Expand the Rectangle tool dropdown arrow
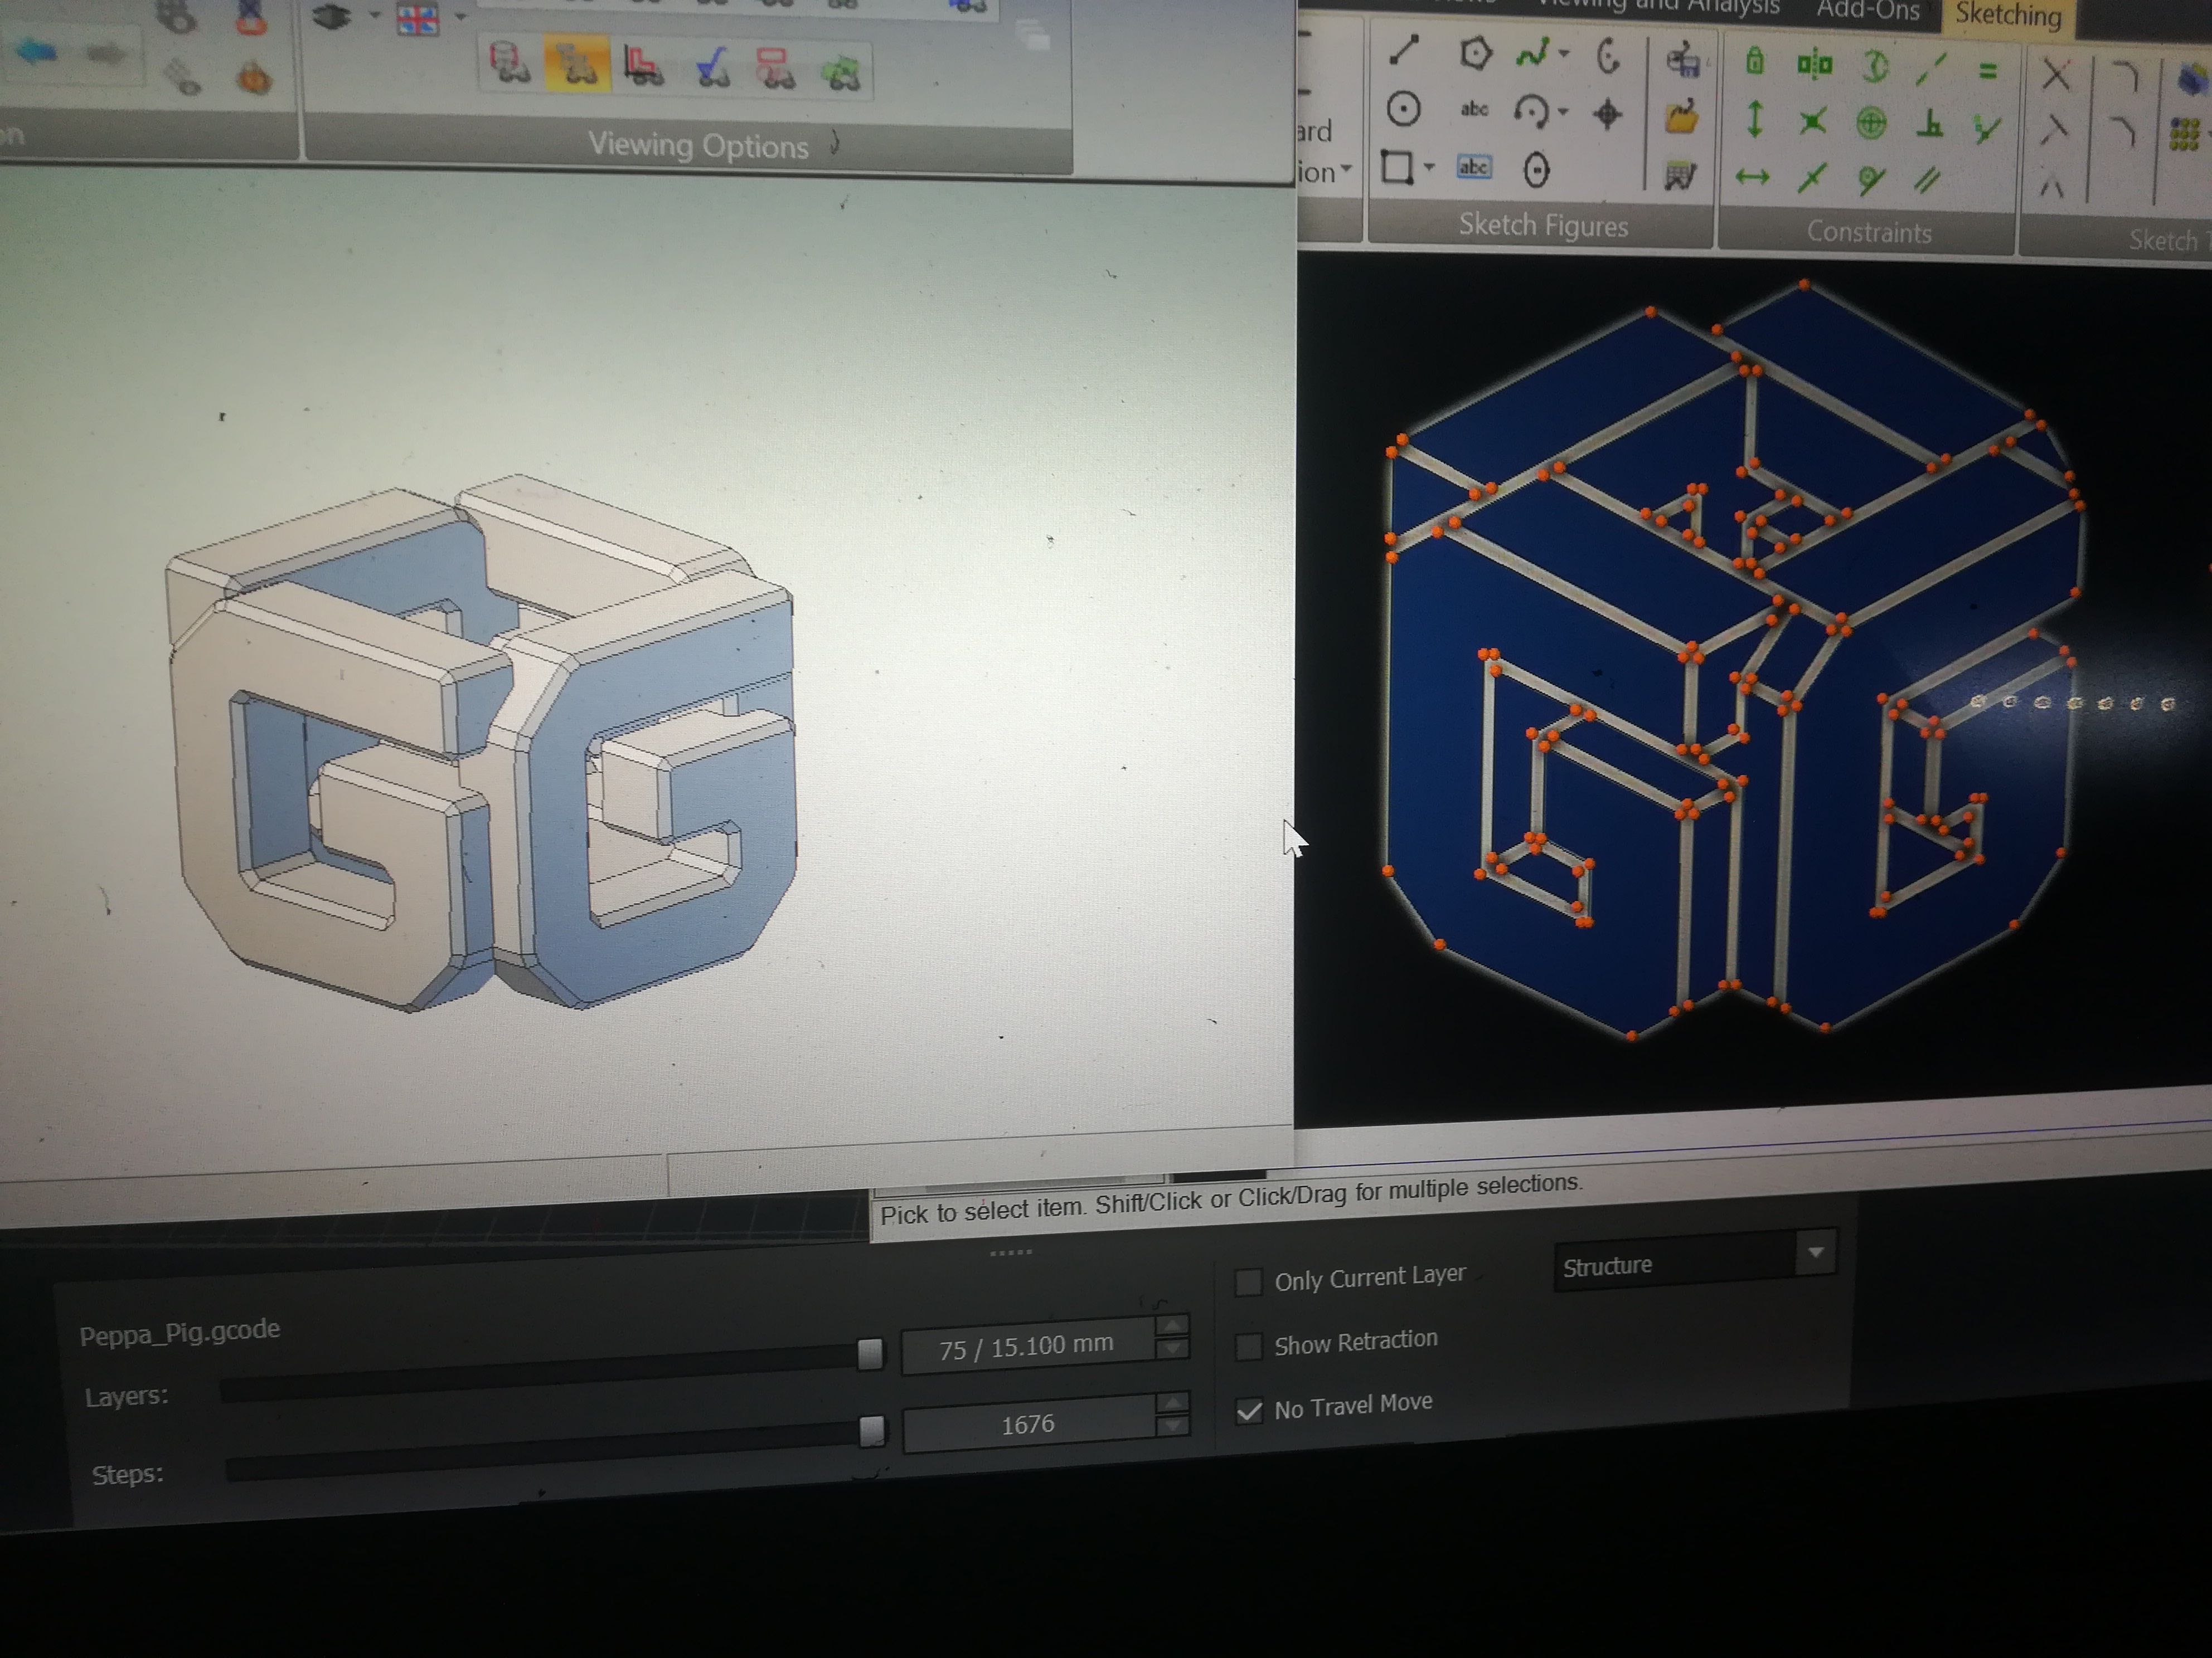This screenshot has width=2212, height=1658. tap(1429, 167)
